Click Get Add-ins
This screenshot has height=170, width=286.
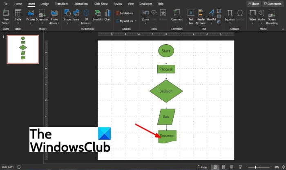[x=125, y=13]
